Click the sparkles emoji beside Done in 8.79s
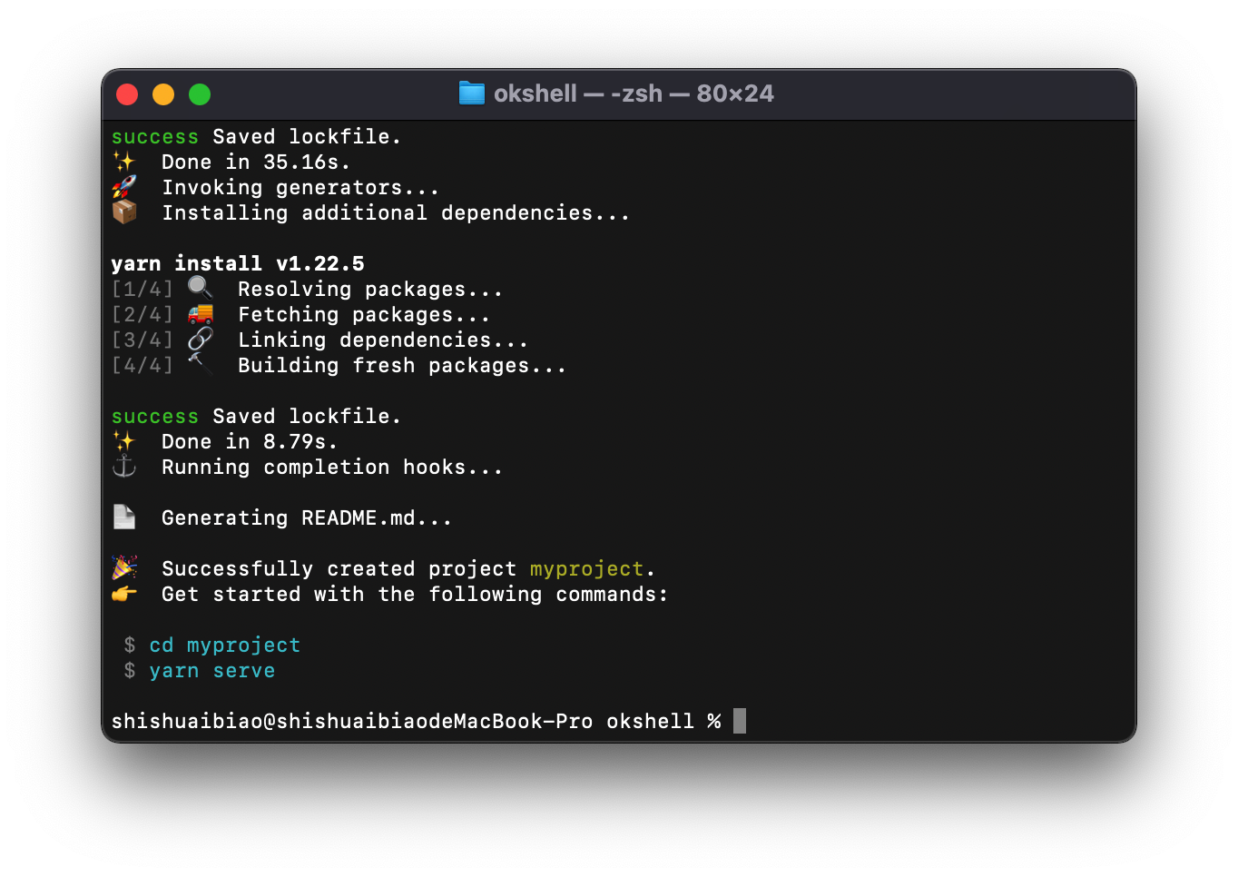1238x877 pixels. point(123,441)
